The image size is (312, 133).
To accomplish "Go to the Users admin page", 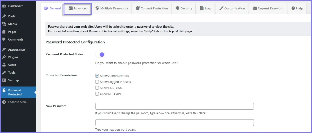I will click(12, 65).
